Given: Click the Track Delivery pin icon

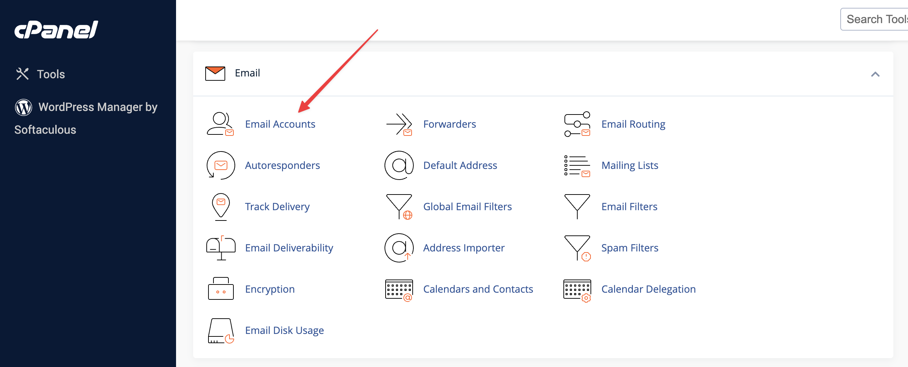Looking at the screenshot, I should [221, 207].
